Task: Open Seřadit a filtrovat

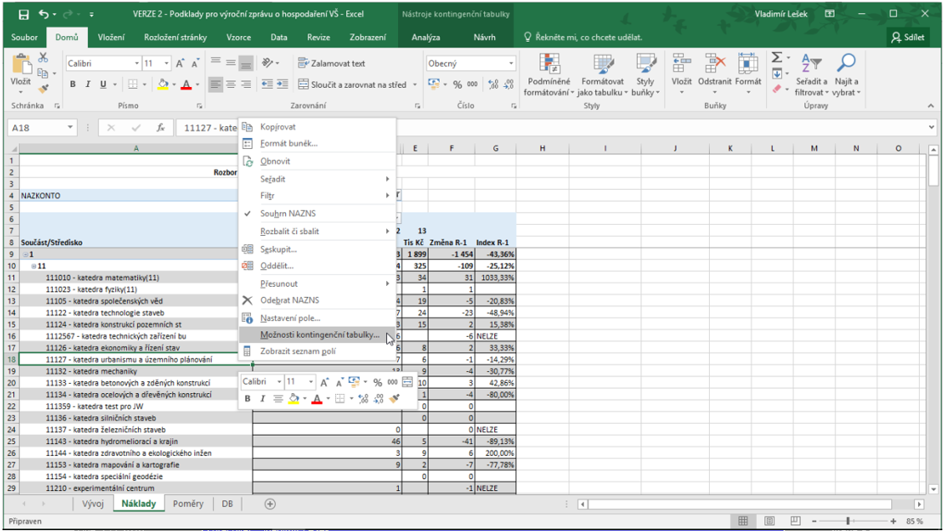Action: point(811,74)
